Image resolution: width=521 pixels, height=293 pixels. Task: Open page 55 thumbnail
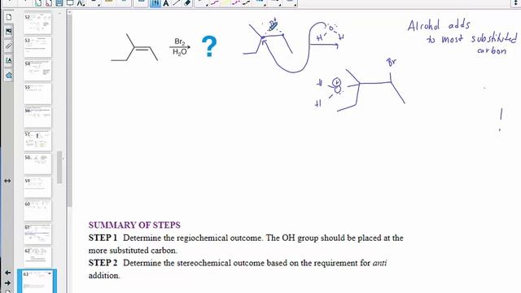pos(37,94)
